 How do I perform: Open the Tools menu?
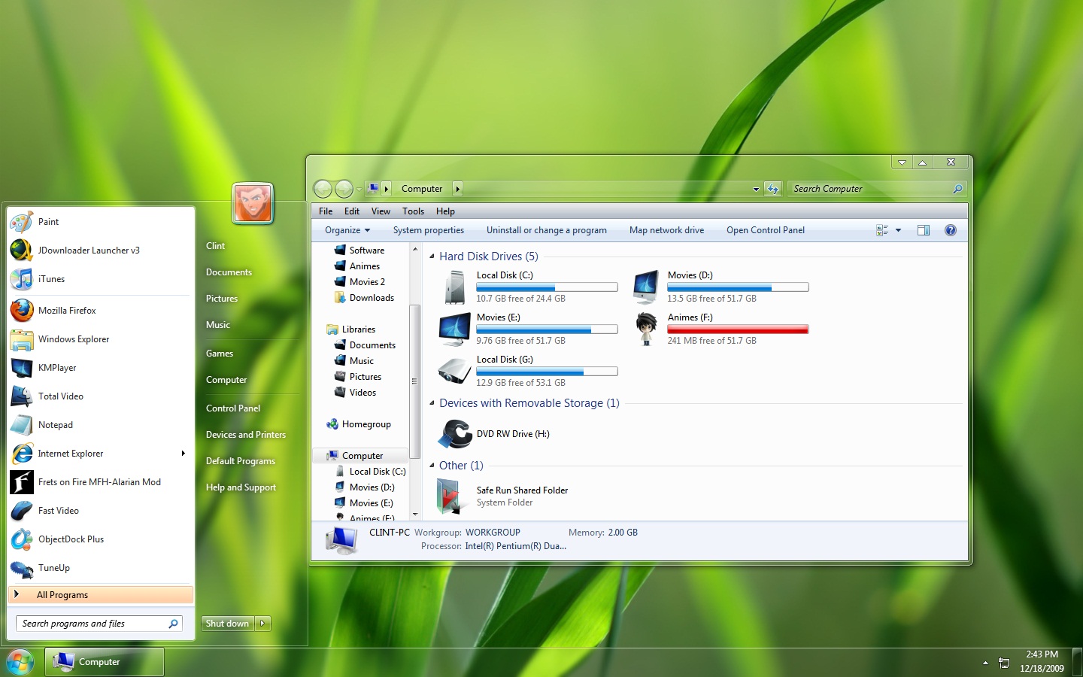(x=413, y=211)
